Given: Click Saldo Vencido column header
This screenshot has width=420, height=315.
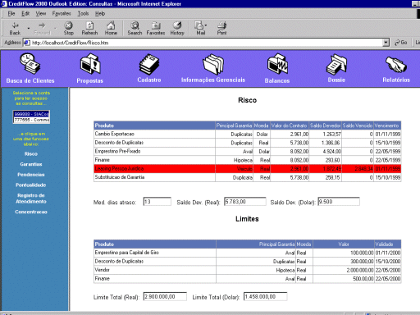Looking at the screenshot, I should [x=358, y=126].
